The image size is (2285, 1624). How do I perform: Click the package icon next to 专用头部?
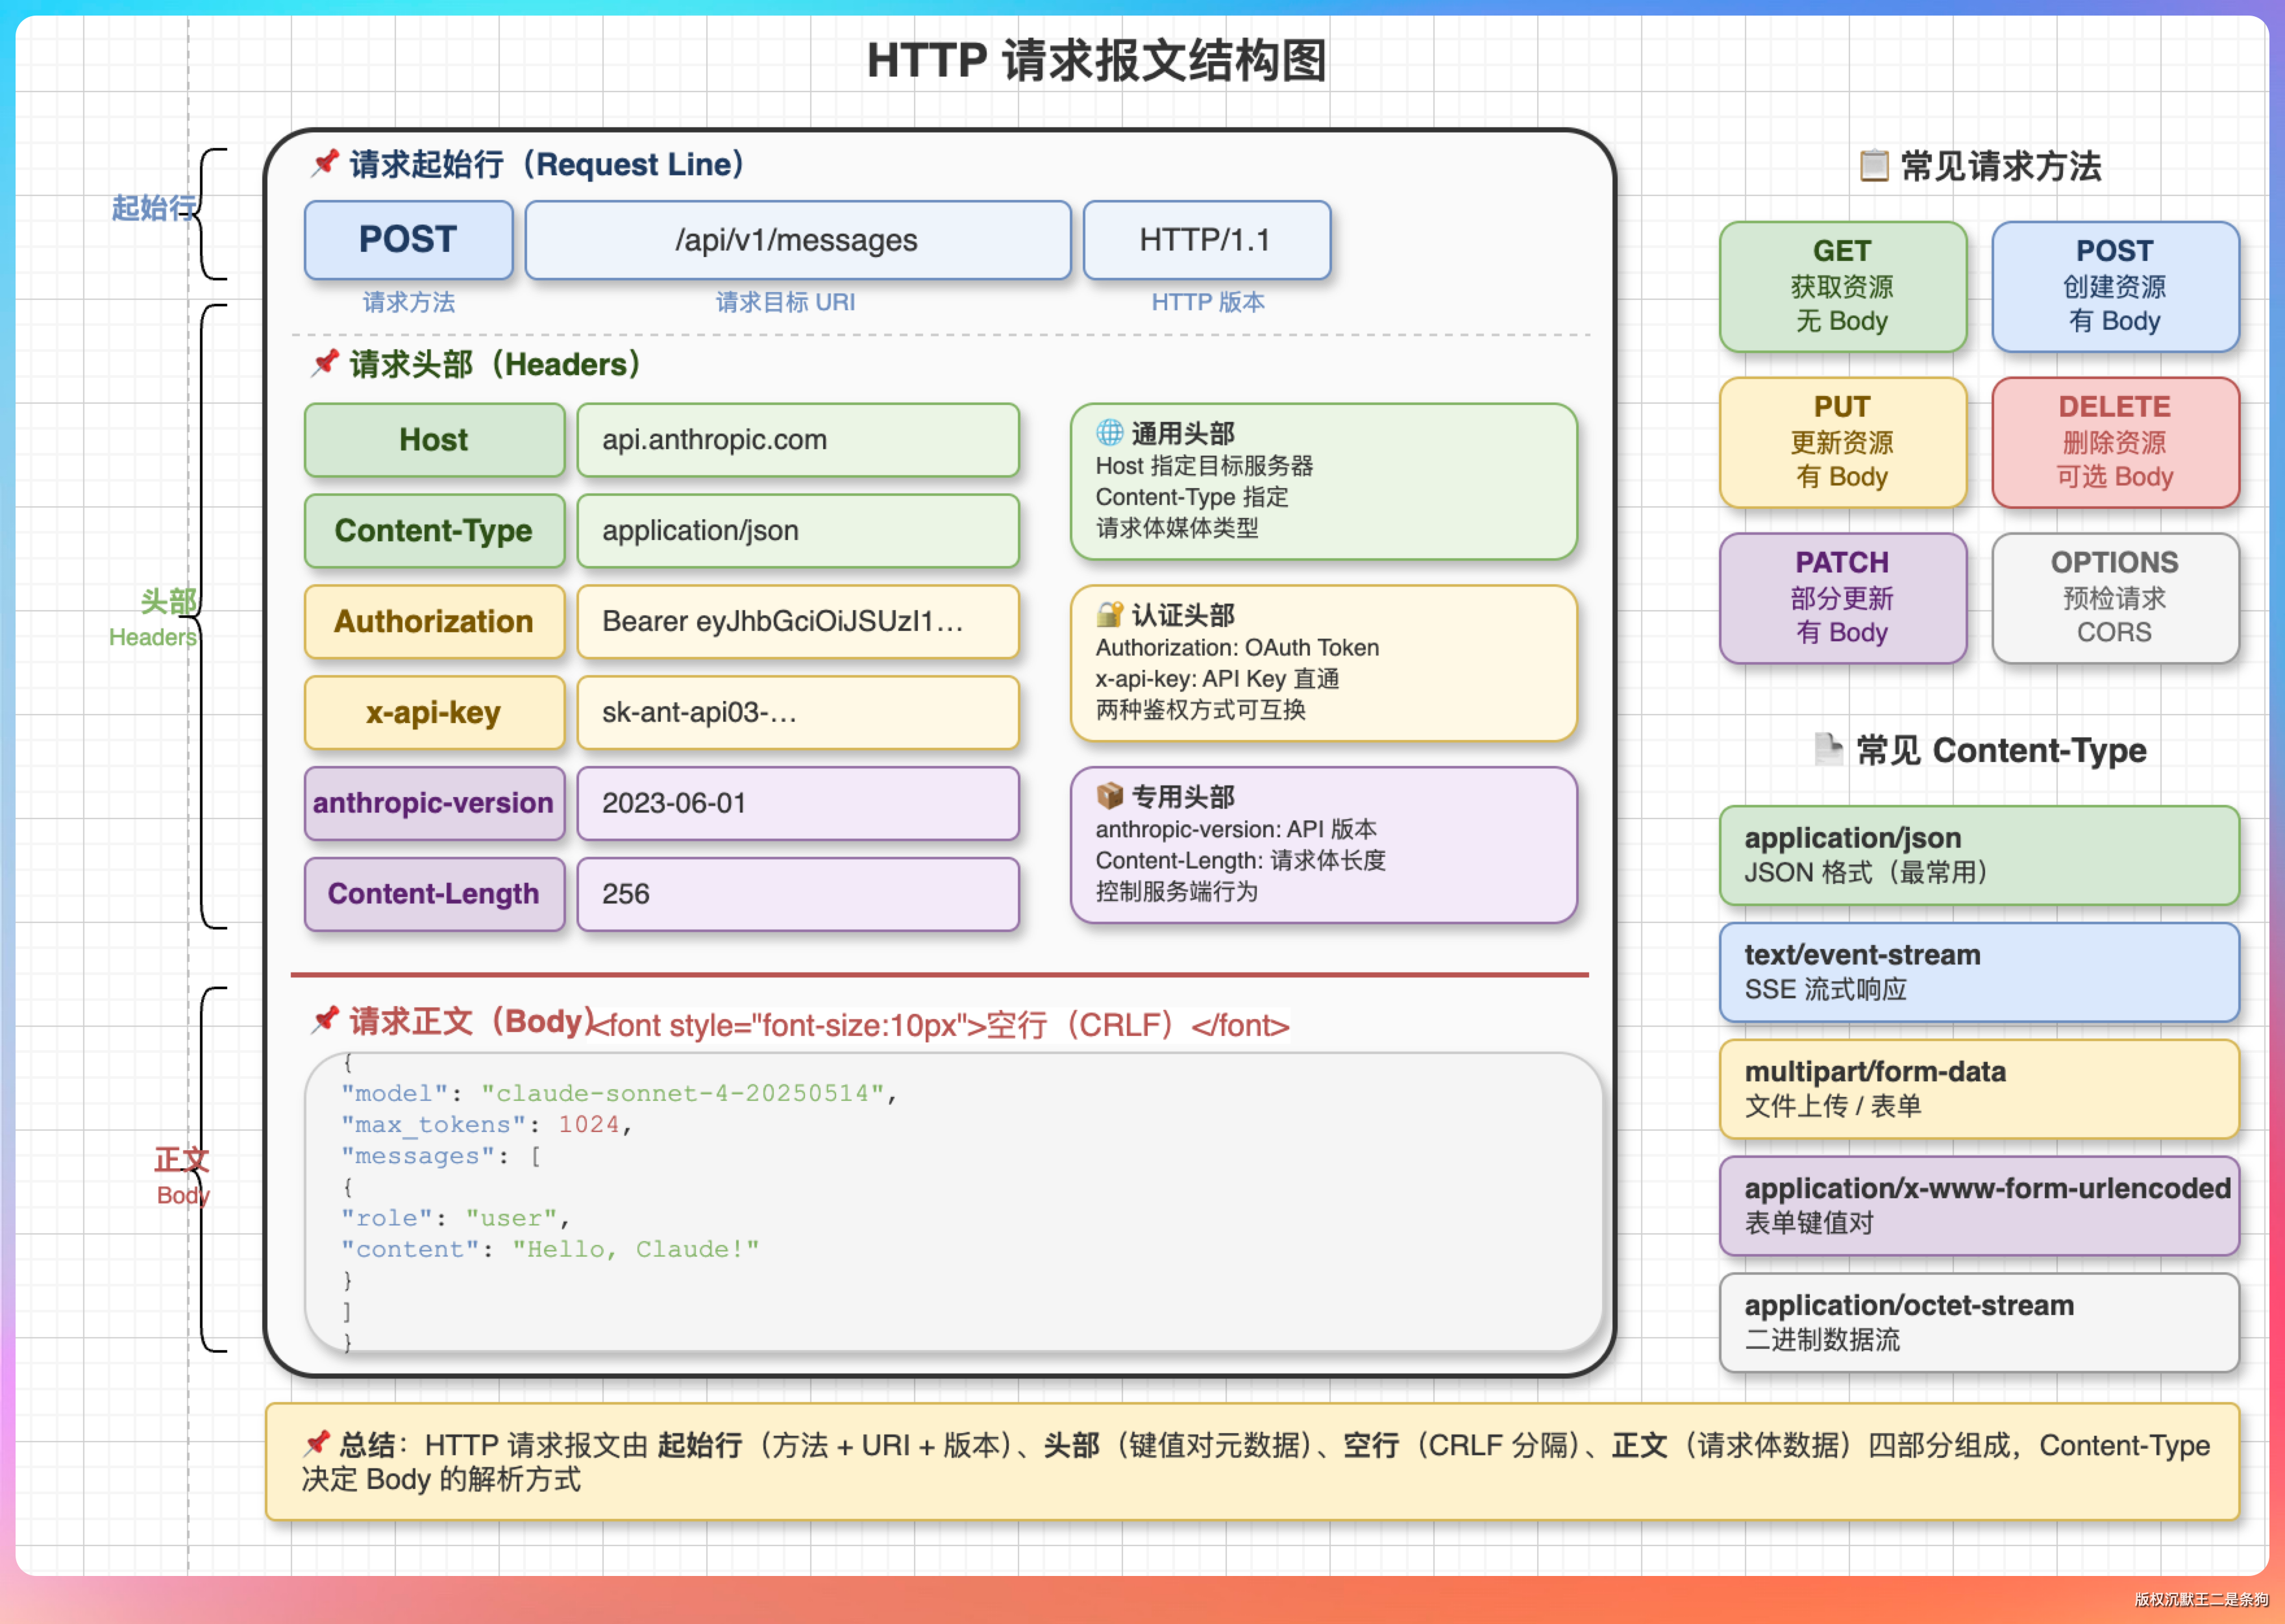coord(1109,796)
